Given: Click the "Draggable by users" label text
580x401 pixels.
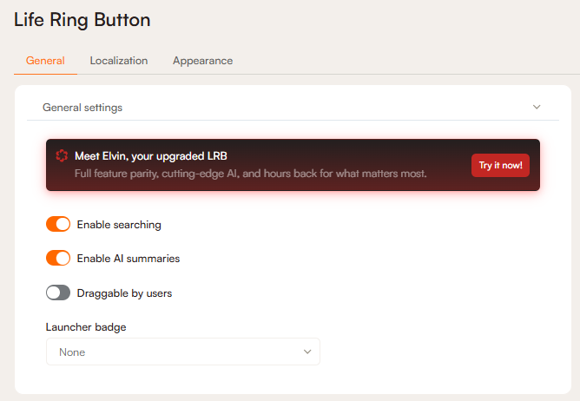Looking at the screenshot, I should (x=124, y=293).
